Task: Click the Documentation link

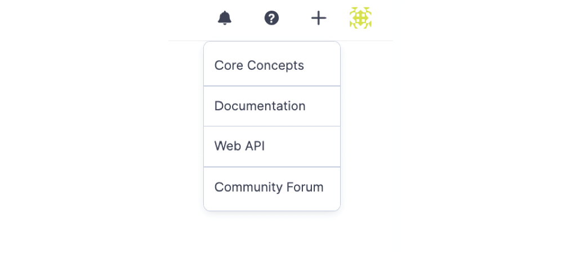Action: [260, 106]
